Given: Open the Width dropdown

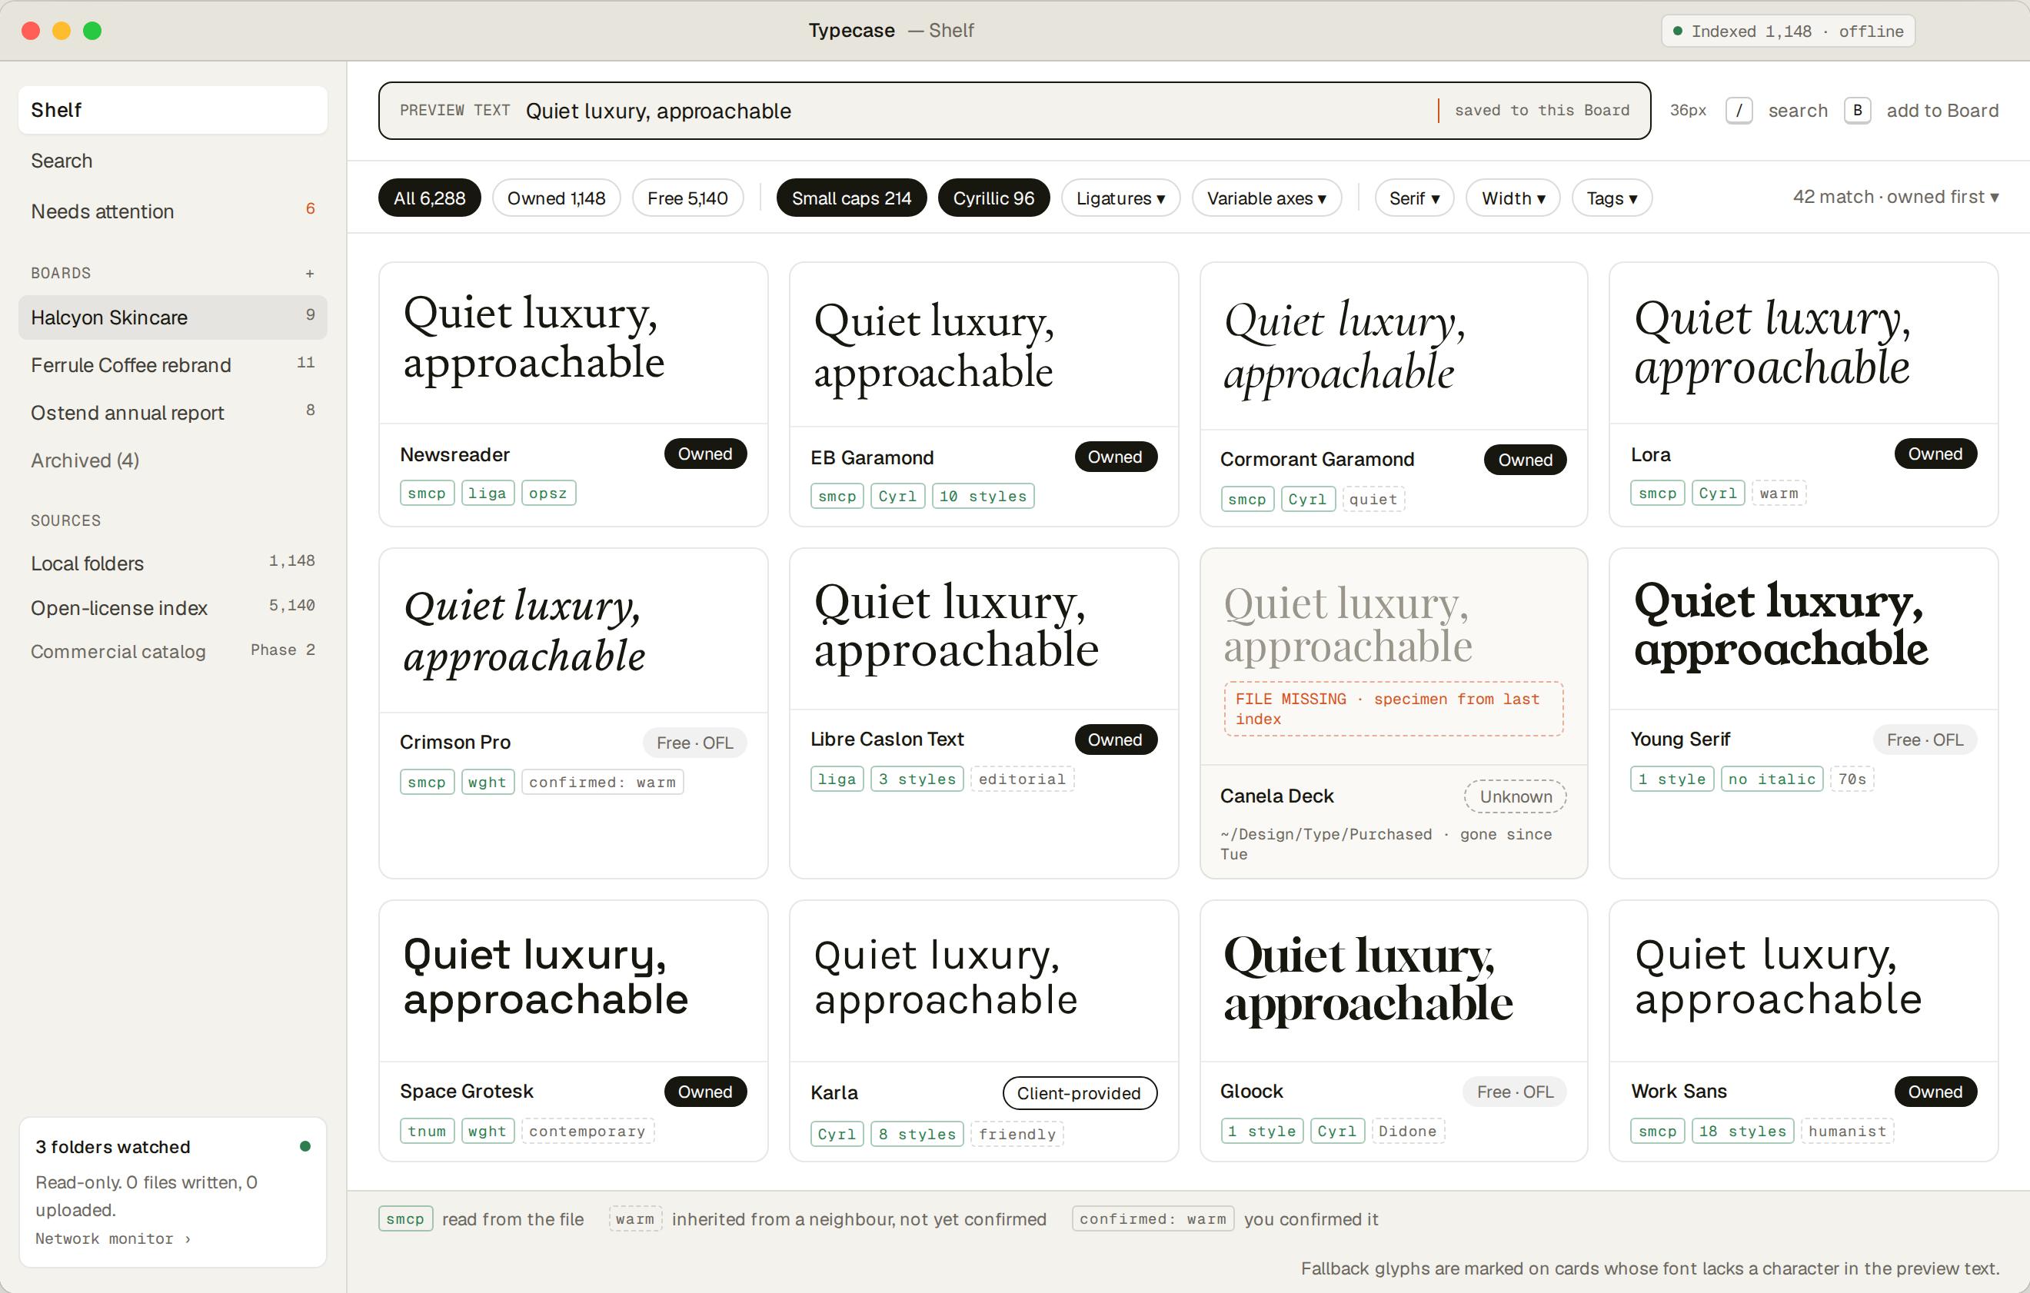Looking at the screenshot, I should click(1513, 198).
